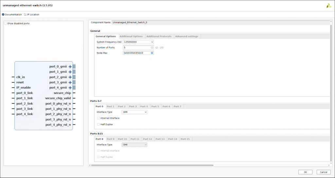Screen dimensions: 335x178
Task: Click the Documentation info icon
Action: [x=3, y=15]
